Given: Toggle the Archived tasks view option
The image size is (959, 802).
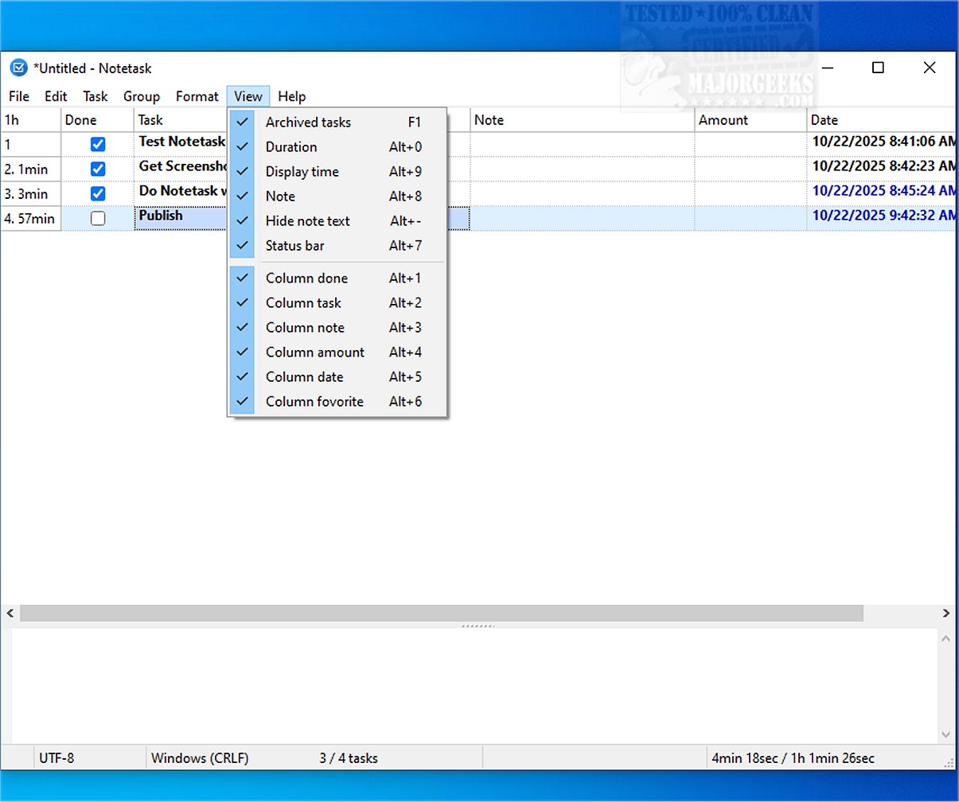Looking at the screenshot, I should [337, 122].
